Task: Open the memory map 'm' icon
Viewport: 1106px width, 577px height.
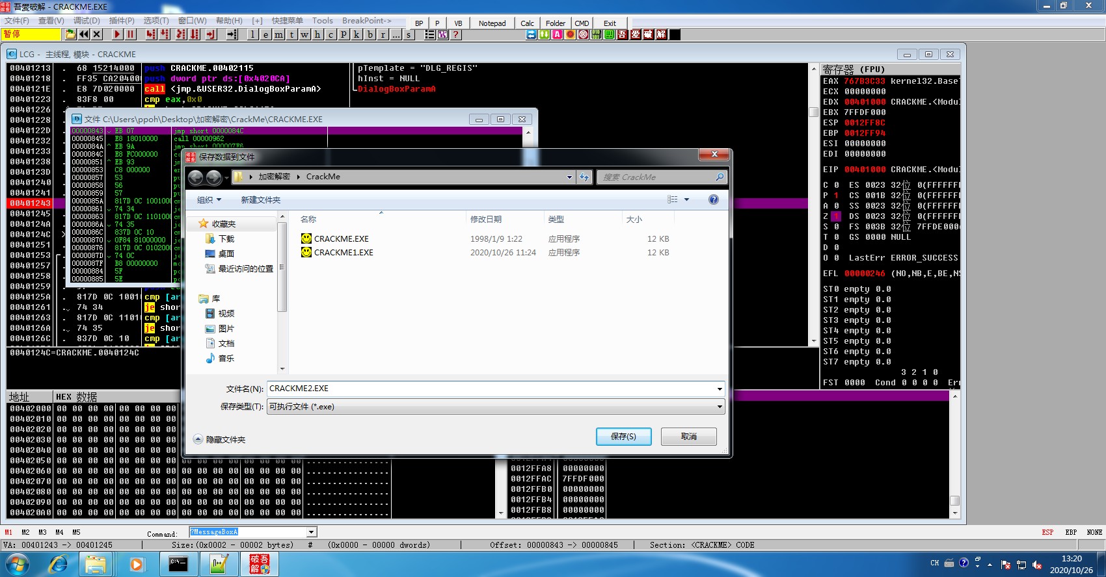Action: click(278, 34)
